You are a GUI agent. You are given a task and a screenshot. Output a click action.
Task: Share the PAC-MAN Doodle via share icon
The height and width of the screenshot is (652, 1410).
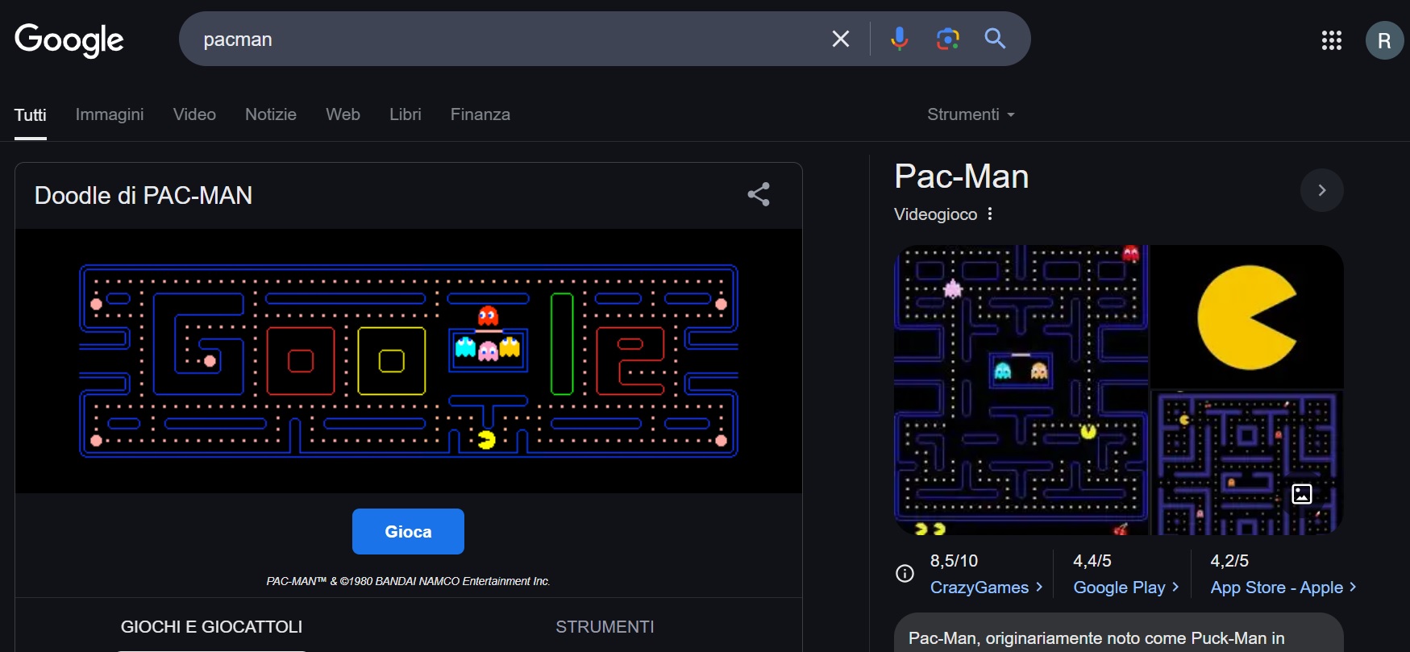click(759, 194)
